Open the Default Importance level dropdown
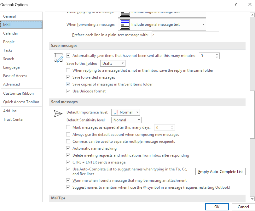 pyautogui.click(x=126, y=112)
